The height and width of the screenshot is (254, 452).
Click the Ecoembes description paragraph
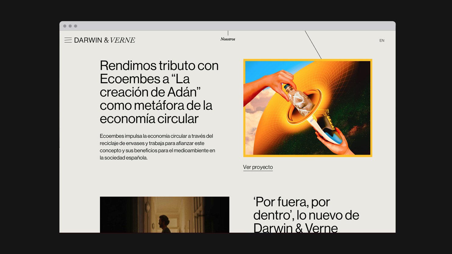tap(158, 147)
